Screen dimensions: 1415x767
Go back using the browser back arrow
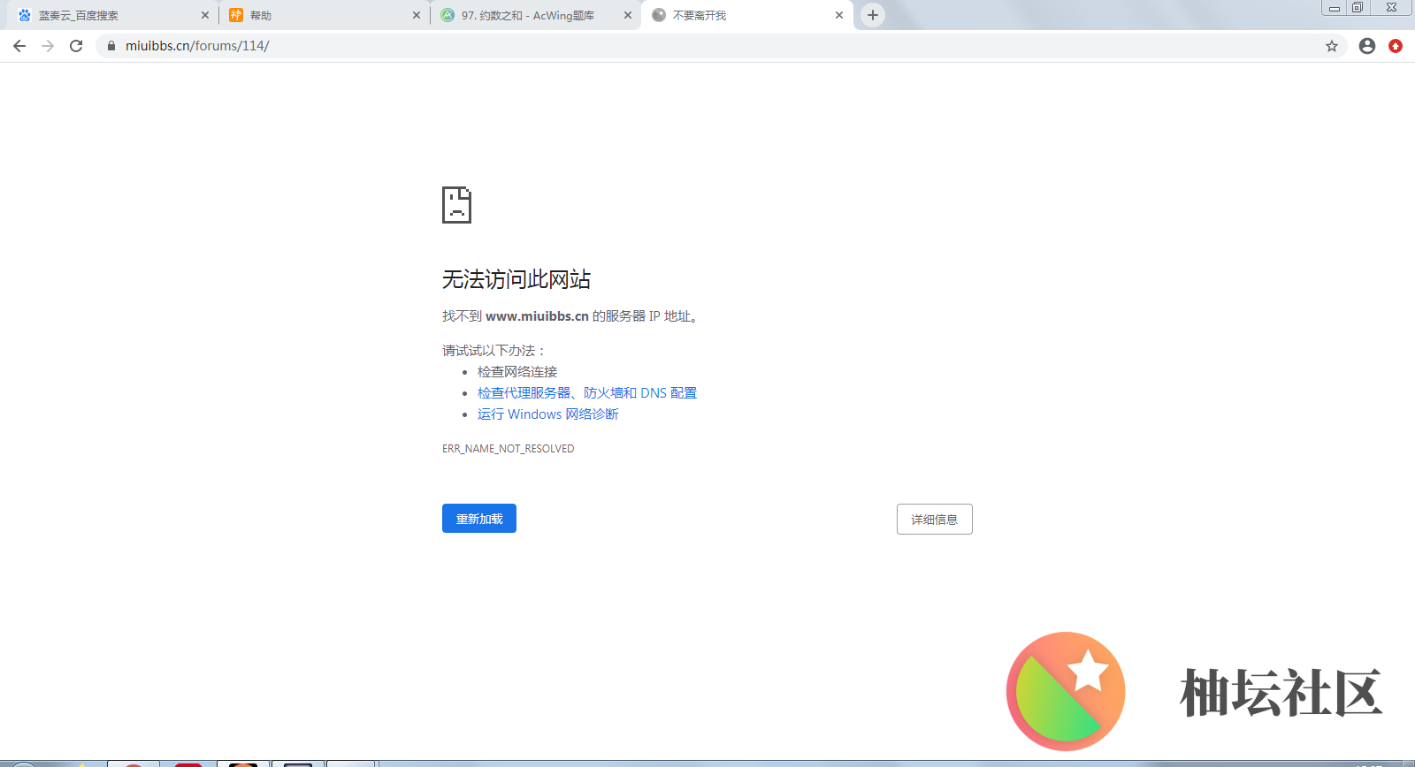(19, 46)
